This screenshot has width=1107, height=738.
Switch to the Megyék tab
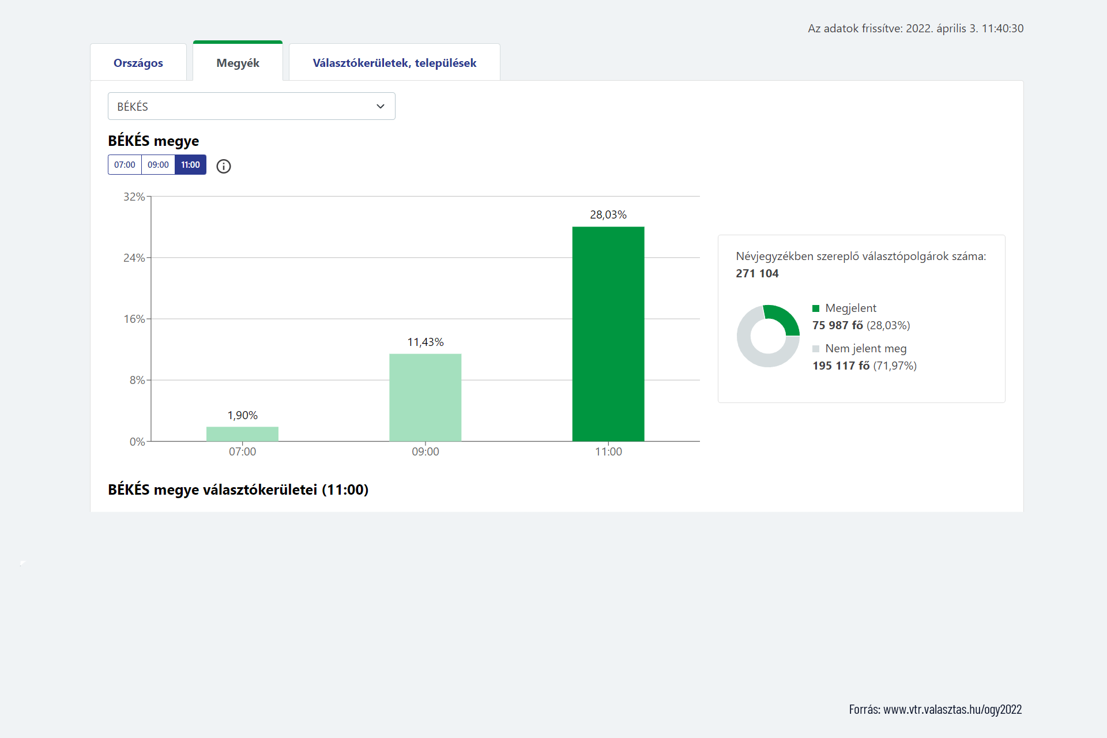click(238, 63)
